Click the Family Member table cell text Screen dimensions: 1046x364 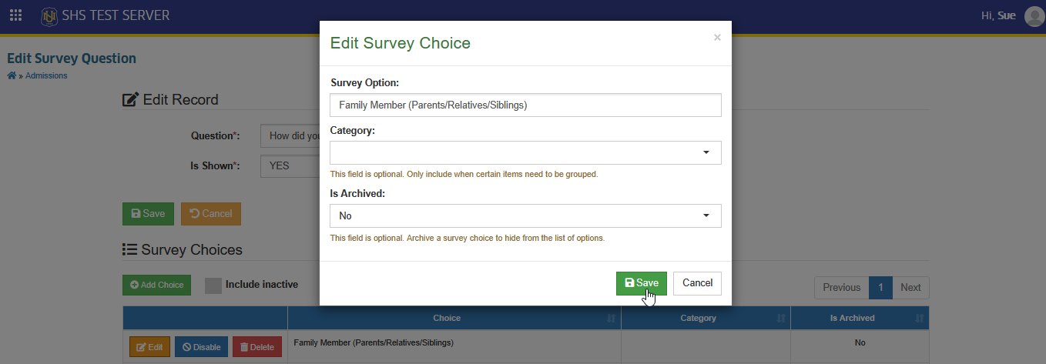(374, 342)
